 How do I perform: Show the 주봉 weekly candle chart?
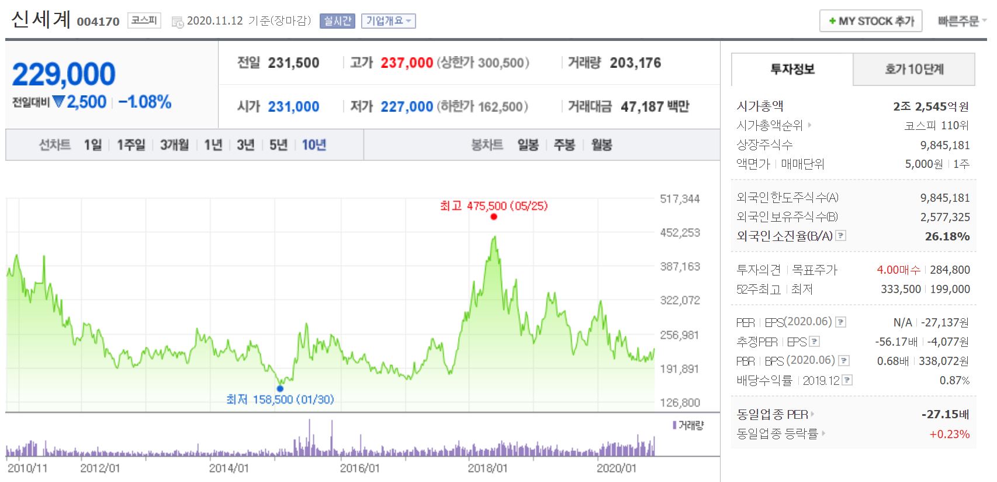pyautogui.click(x=565, y=145)
